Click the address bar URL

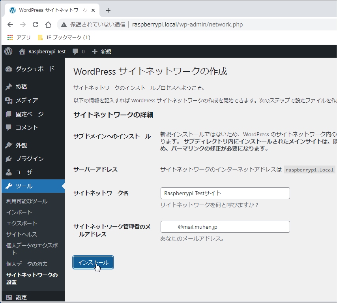pos(187,24)
